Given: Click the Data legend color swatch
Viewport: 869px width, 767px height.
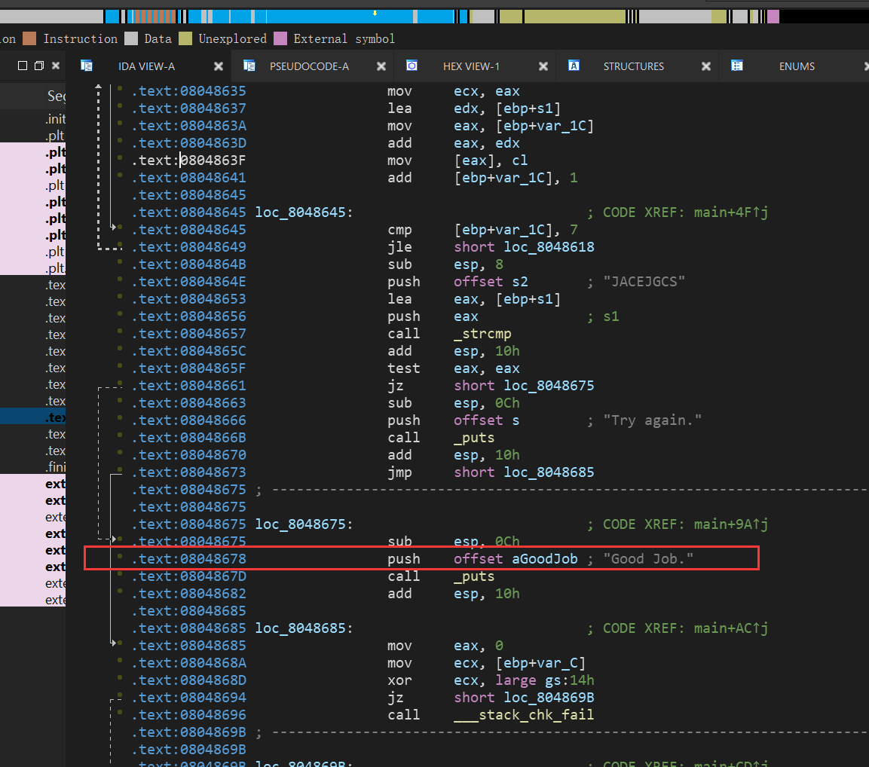Looking at the screenshot, I should click(x=131, y=38).
